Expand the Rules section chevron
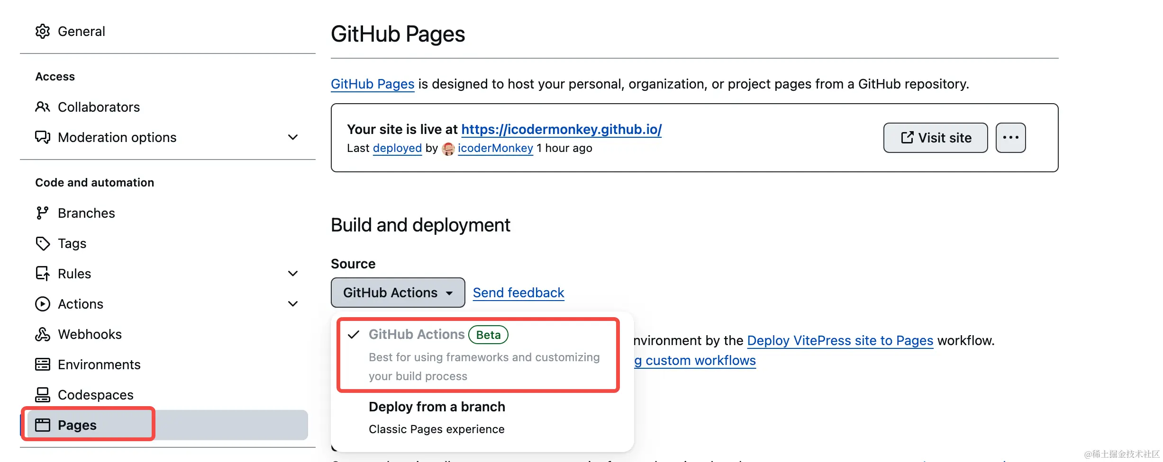Image resolution: width=1163 pixels, height=462 pixels. [x=293, y=274]
